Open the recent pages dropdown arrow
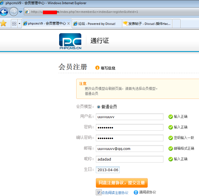This screenshot has height=196, width=199. 20,12
